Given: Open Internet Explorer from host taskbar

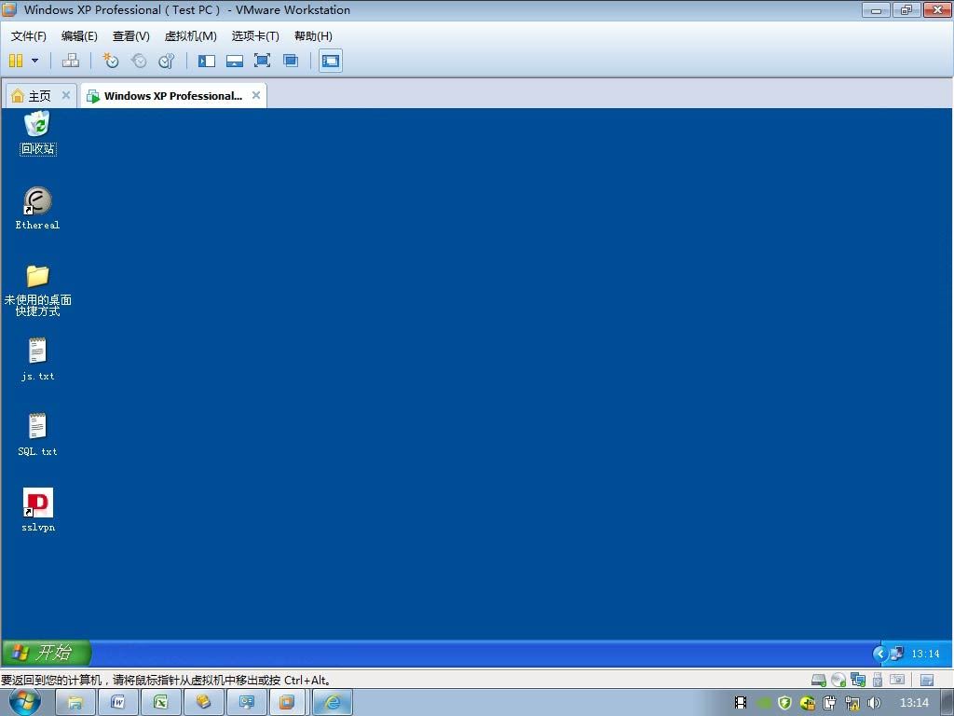Looking at the screenshot, I should [x=333, y=703].
